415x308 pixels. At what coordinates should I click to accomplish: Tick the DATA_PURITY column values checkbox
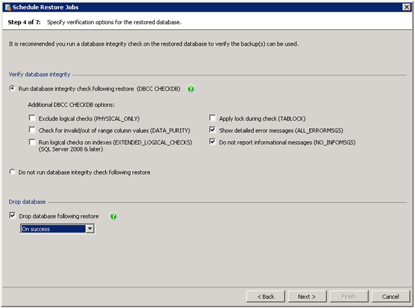tap(33, 130)
